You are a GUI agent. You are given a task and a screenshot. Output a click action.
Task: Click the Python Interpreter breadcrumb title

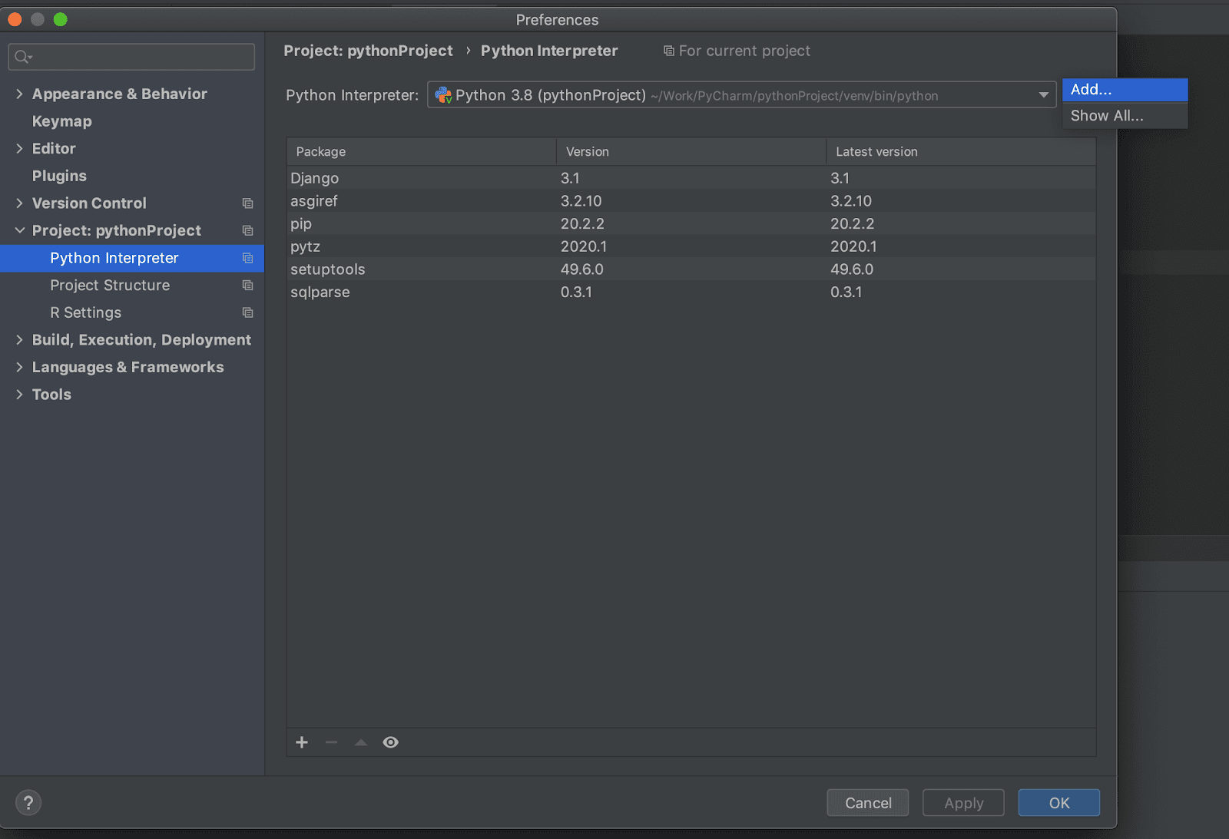[549, 51]
